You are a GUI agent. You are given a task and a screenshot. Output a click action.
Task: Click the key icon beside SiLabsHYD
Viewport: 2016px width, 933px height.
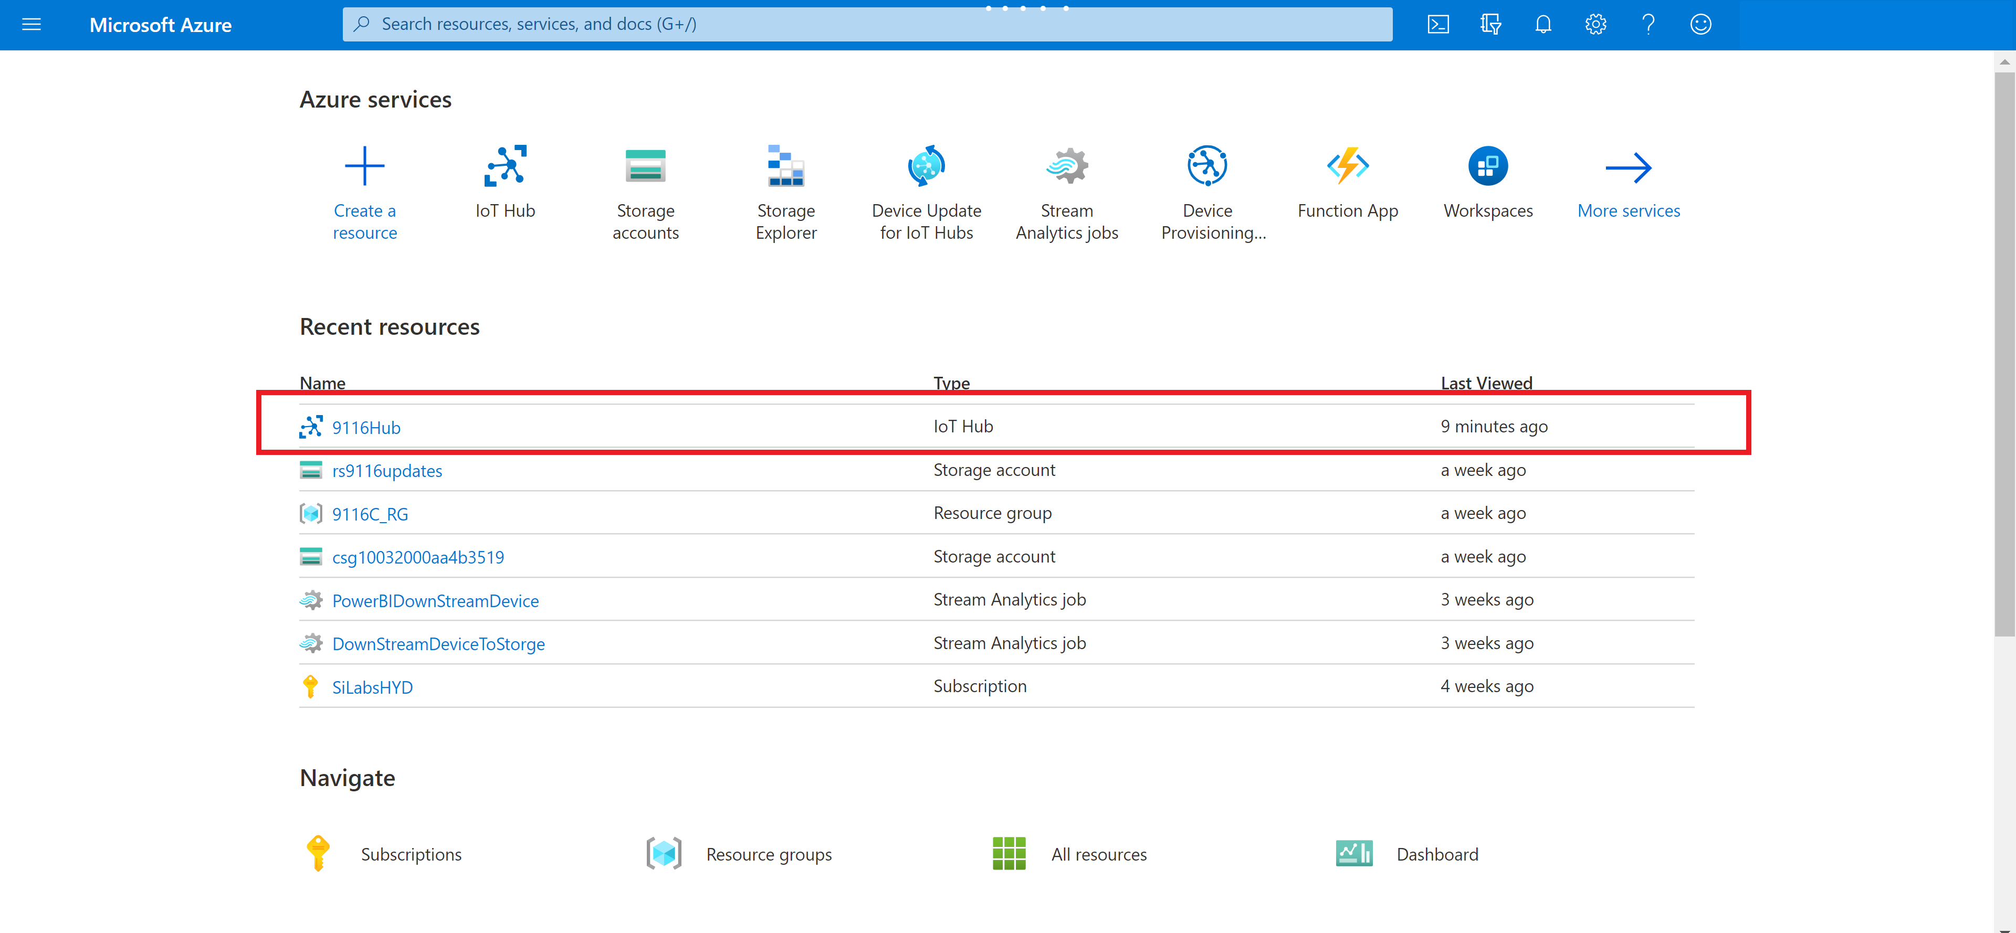[311, 687]
